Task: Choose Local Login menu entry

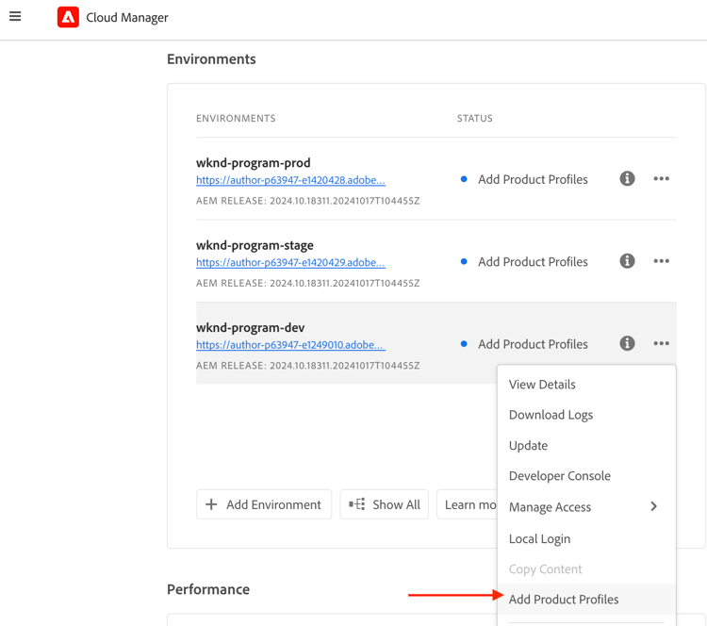Action: click(x=539, y=539)
